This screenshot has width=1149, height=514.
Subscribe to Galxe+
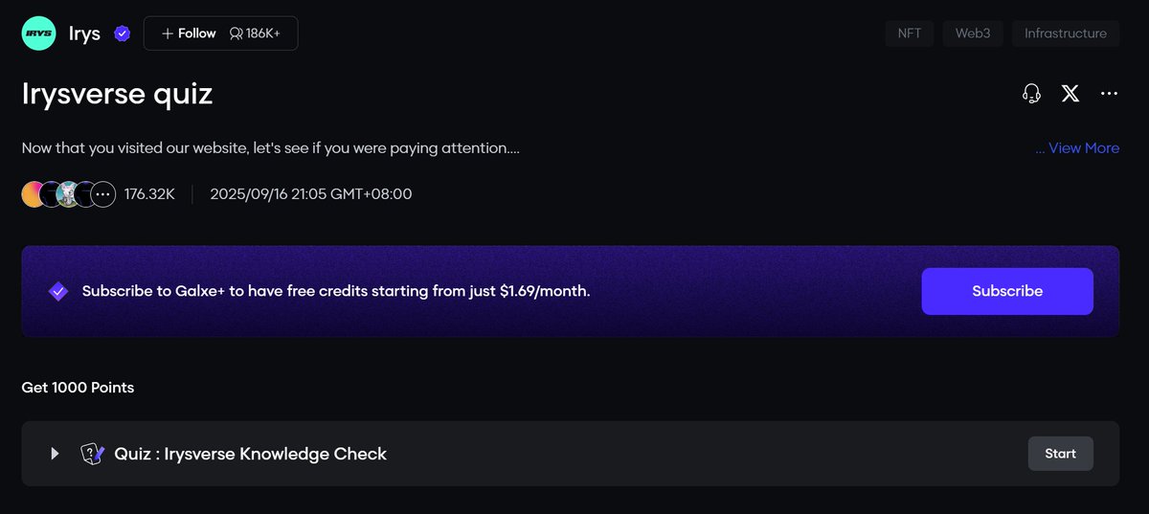(x=1006, y=291)
